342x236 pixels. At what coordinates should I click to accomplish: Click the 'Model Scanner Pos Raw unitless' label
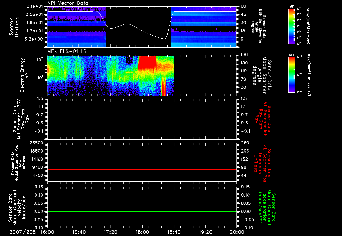20,163
